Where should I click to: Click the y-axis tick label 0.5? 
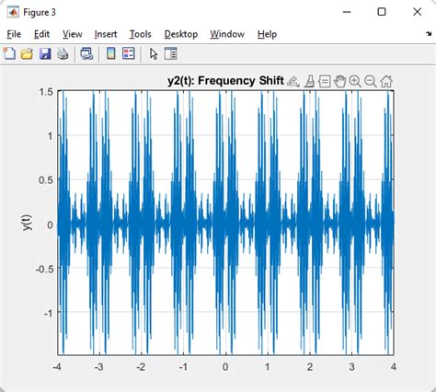(x=46, y=180)
